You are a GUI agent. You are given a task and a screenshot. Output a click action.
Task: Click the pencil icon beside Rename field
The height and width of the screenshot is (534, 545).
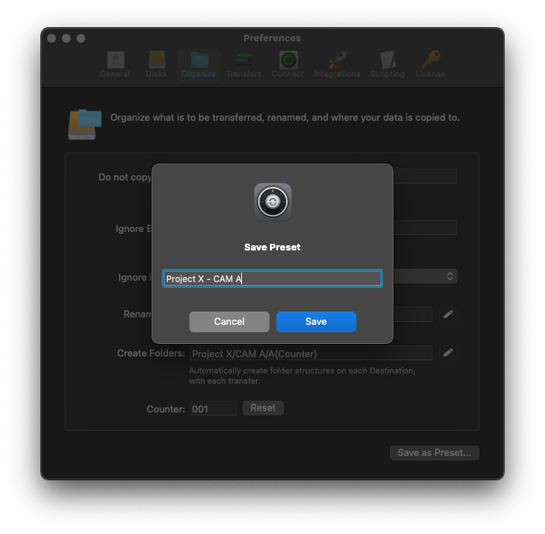pos(448,315)
